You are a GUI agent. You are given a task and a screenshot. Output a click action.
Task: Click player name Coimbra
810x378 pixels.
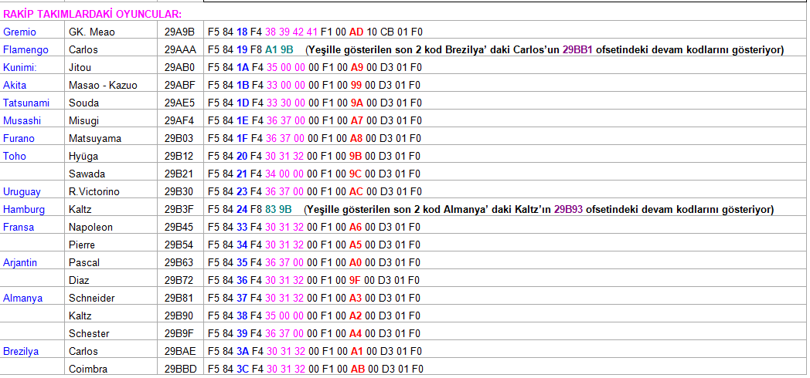[88, 370]
